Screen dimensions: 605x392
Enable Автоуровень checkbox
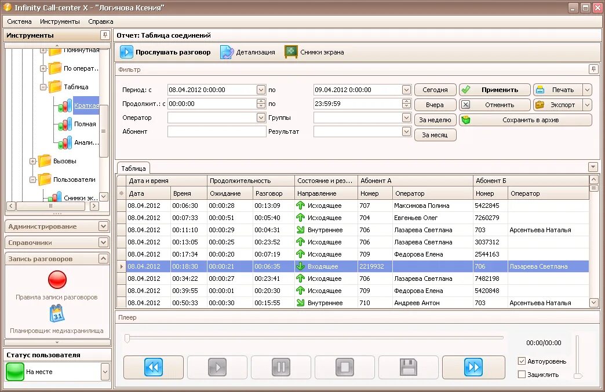(x=522, y=361)
